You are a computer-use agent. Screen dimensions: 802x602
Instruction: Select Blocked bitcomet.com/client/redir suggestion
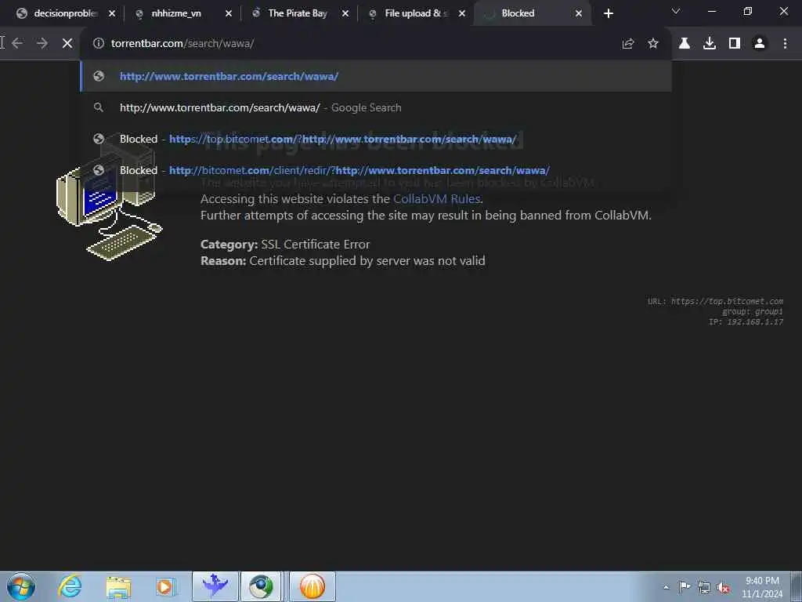point(376,170)
